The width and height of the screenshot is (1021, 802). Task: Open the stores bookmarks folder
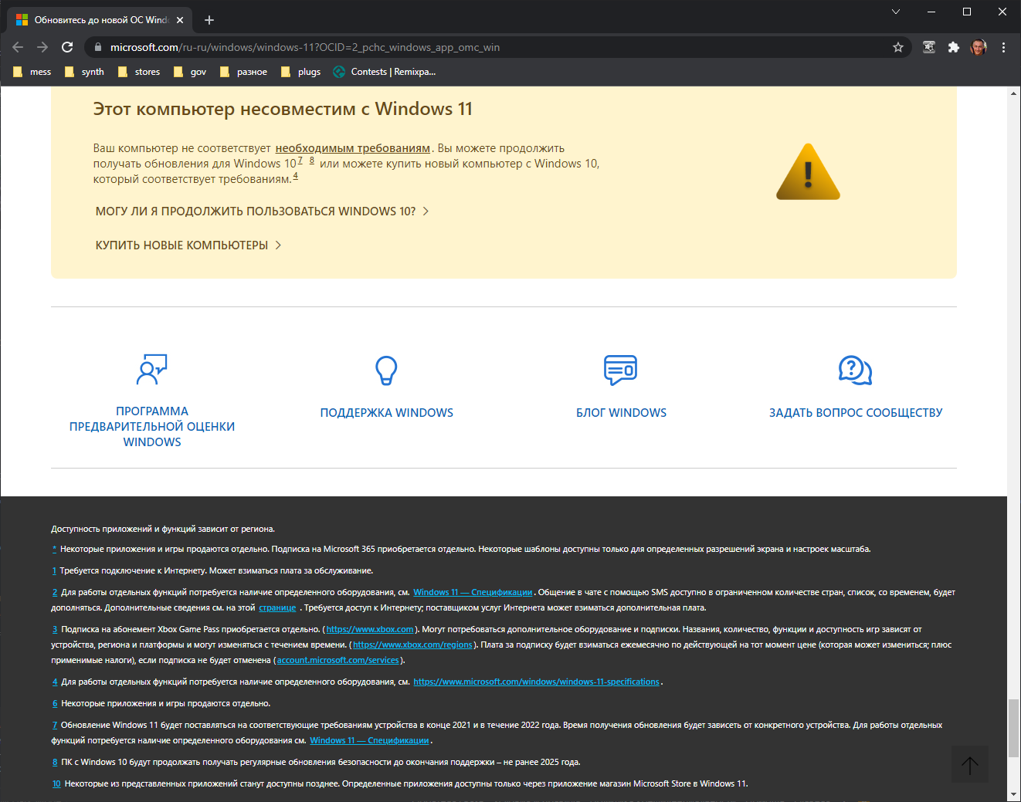(139, 72)
